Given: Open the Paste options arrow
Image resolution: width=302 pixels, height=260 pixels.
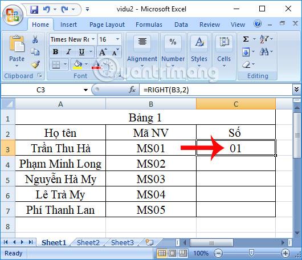Looking at the screenshot, I should [x=17, y=66].
